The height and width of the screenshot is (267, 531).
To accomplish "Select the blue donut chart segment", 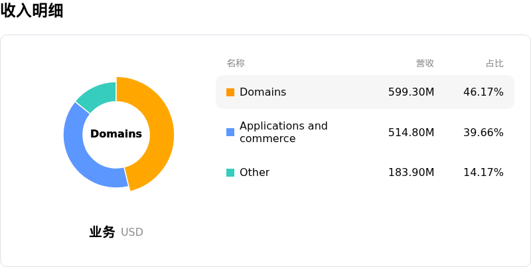I will 77,149.
